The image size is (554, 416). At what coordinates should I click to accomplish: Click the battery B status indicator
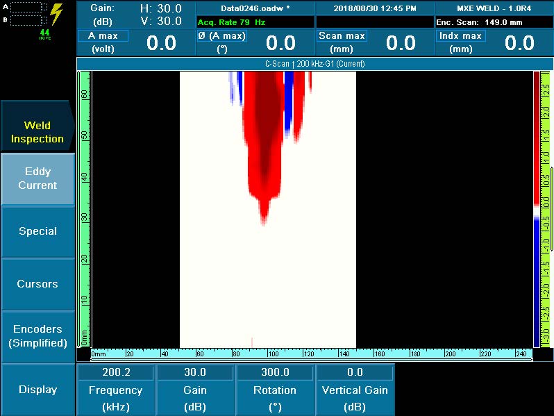tap(28, 20)
